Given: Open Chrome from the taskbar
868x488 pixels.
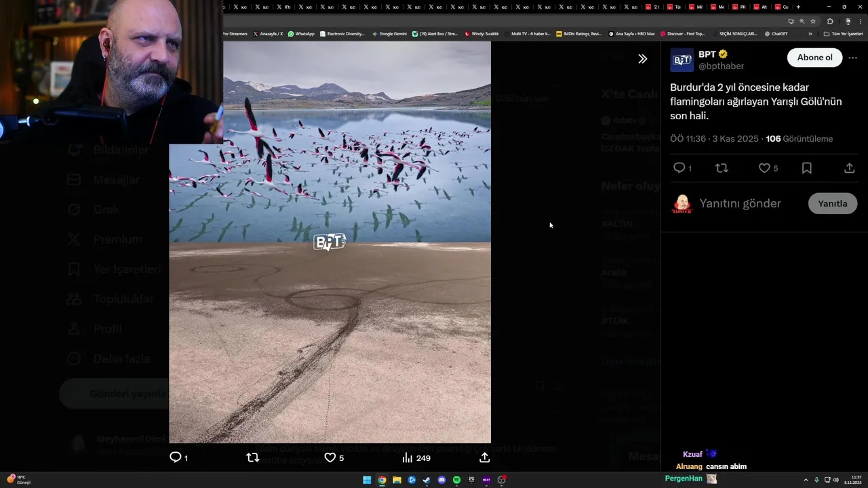Looking at the screenshot, I should [382, 480].
